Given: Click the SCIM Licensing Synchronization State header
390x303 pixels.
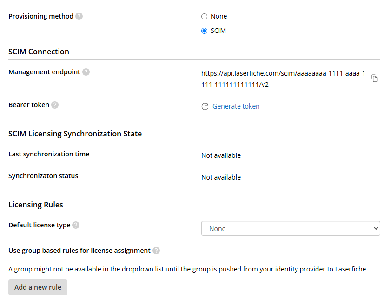Looking at the screenshot, I should [75, 134].
